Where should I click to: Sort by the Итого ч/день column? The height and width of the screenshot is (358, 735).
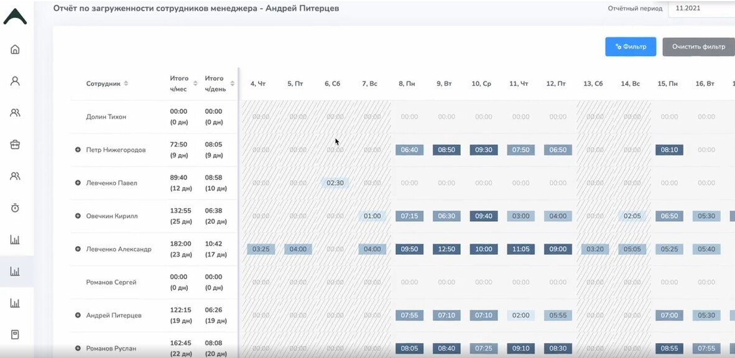click(x=232, y=83)
